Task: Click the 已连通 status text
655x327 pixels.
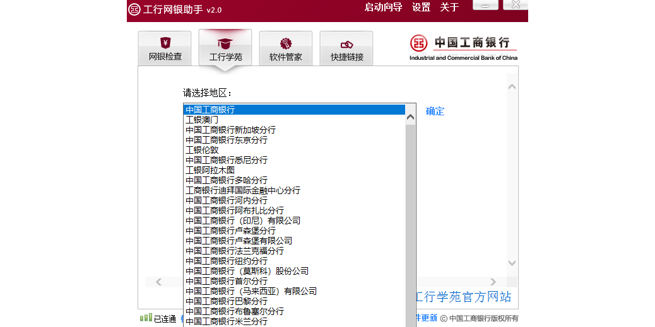Action: pyautogui.click(x=165, y=319)
